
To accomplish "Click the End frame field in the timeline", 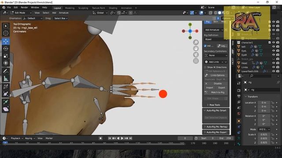I will 225,138.
